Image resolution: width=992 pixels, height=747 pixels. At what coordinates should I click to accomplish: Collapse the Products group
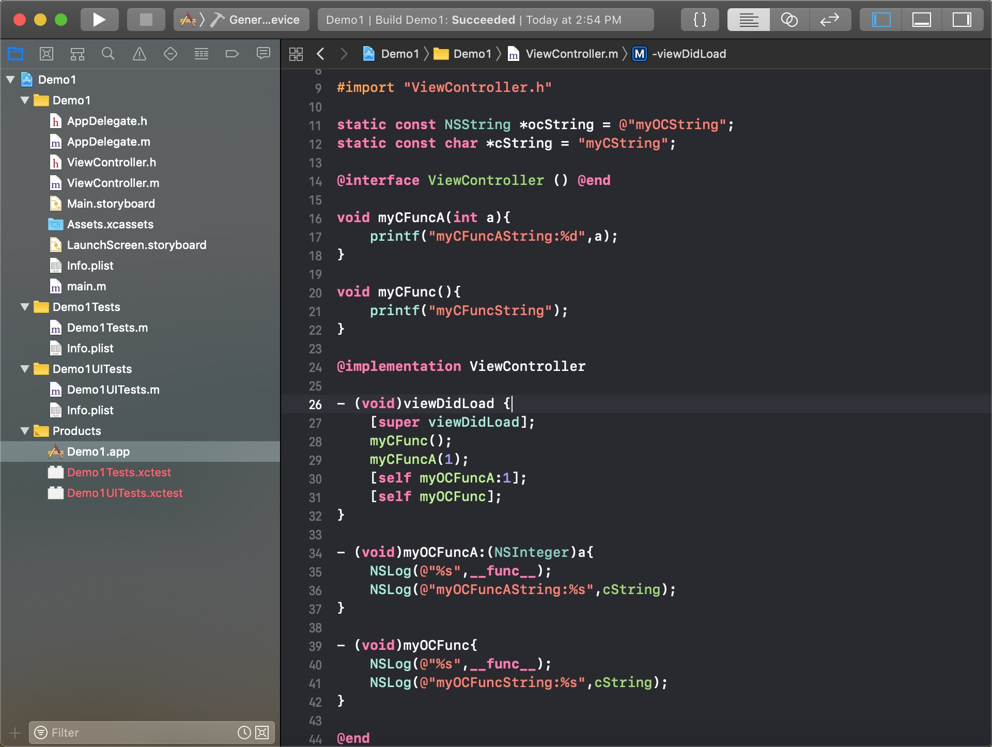tap(24, 431)
